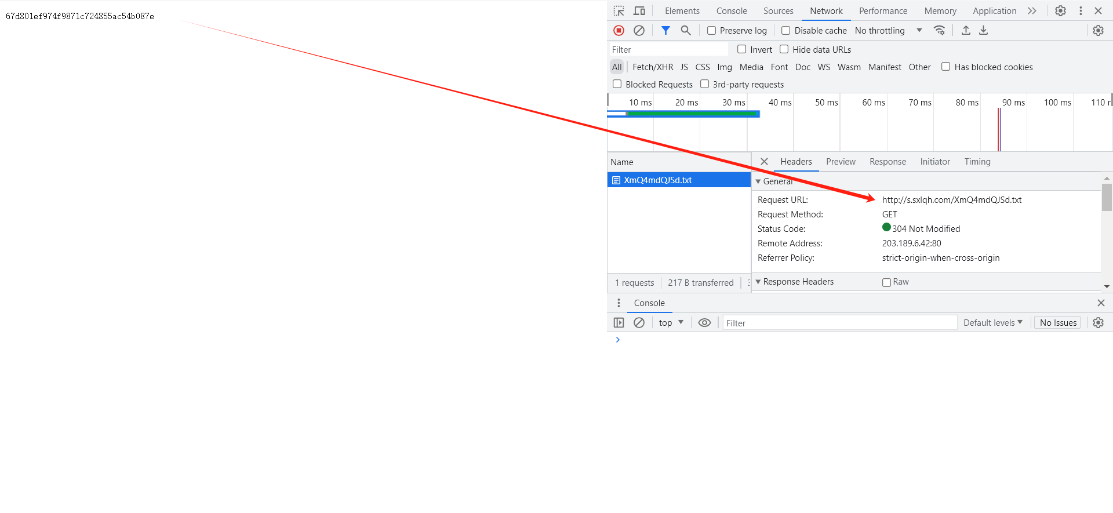Image resolution: width=1113 pixels, height=513 pixels.
Task: Close the request details pane
Action: point(764,162)
